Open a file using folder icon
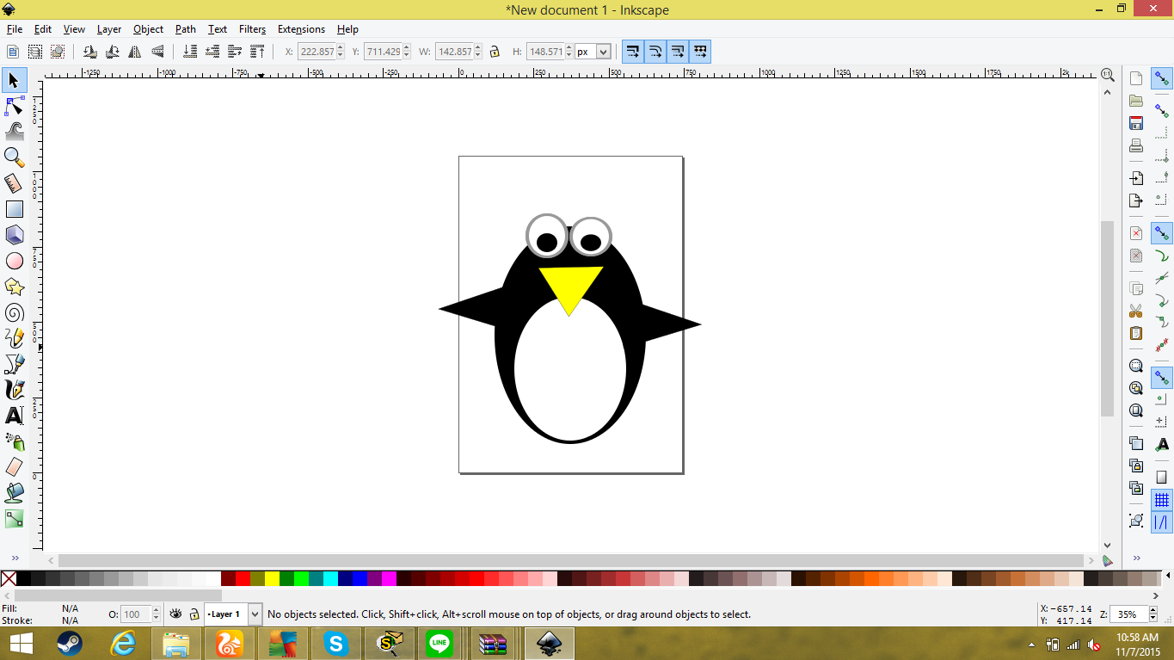1174x660 pixels. [x=1136, y=101]
